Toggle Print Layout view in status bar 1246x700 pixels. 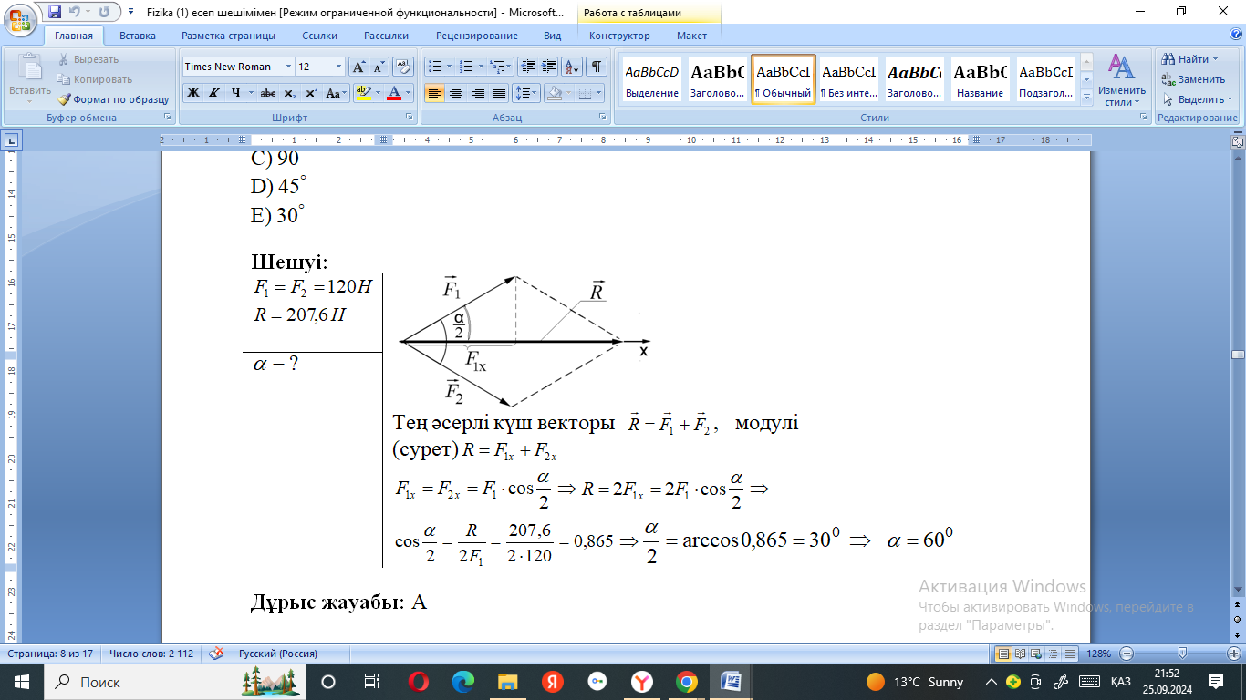(1004, 654)
